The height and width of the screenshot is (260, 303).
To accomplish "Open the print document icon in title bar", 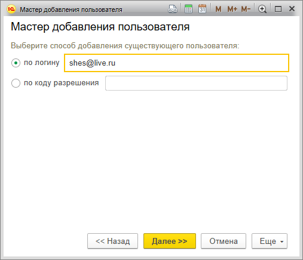I will [173, 9].
